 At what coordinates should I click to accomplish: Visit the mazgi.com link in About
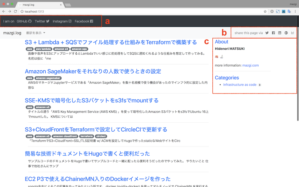pos(250,65)
